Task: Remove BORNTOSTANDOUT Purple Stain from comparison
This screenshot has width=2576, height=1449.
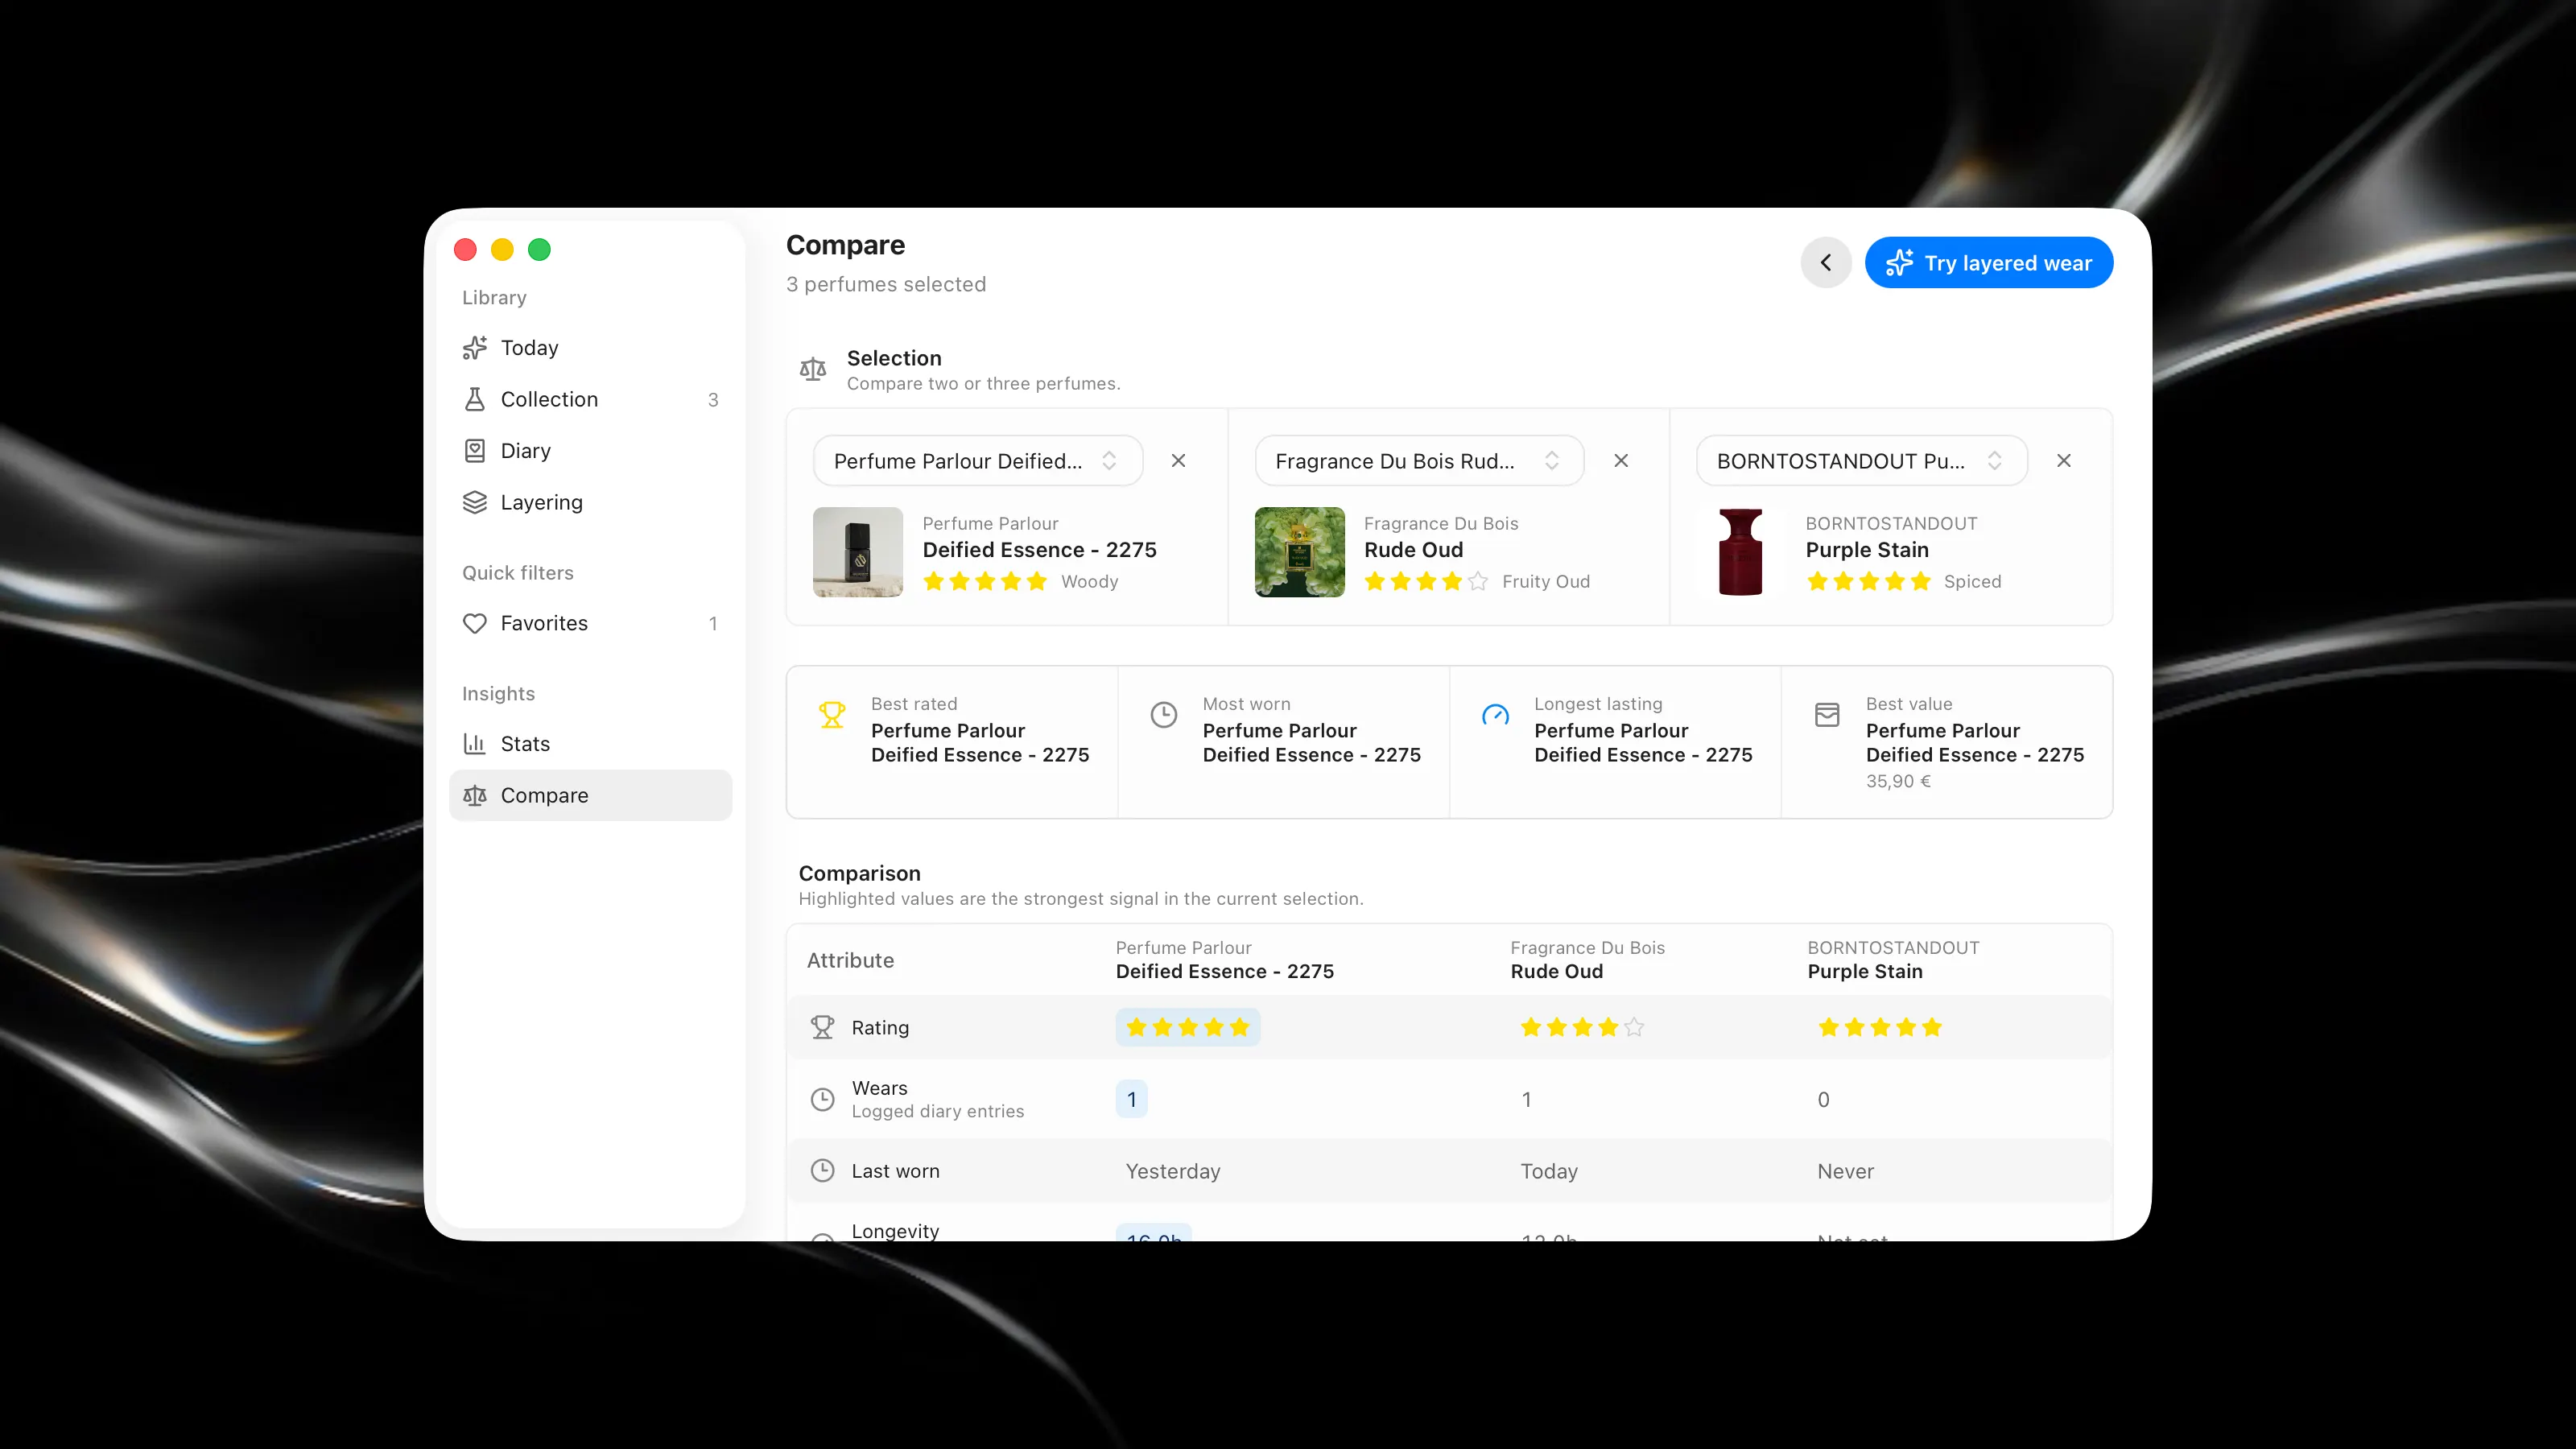Action: (x=2064, y=461)
